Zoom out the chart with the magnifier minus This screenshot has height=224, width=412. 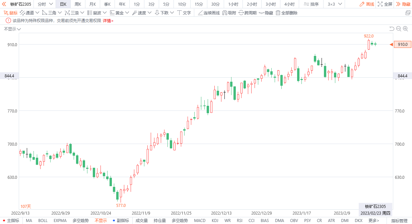[399, 29]
